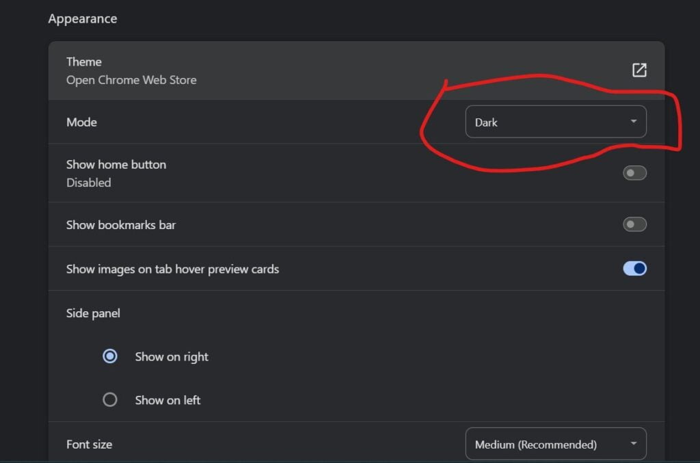The image size is (700, 463).
Task: Click the Mode label text
Action: (81, 122)
